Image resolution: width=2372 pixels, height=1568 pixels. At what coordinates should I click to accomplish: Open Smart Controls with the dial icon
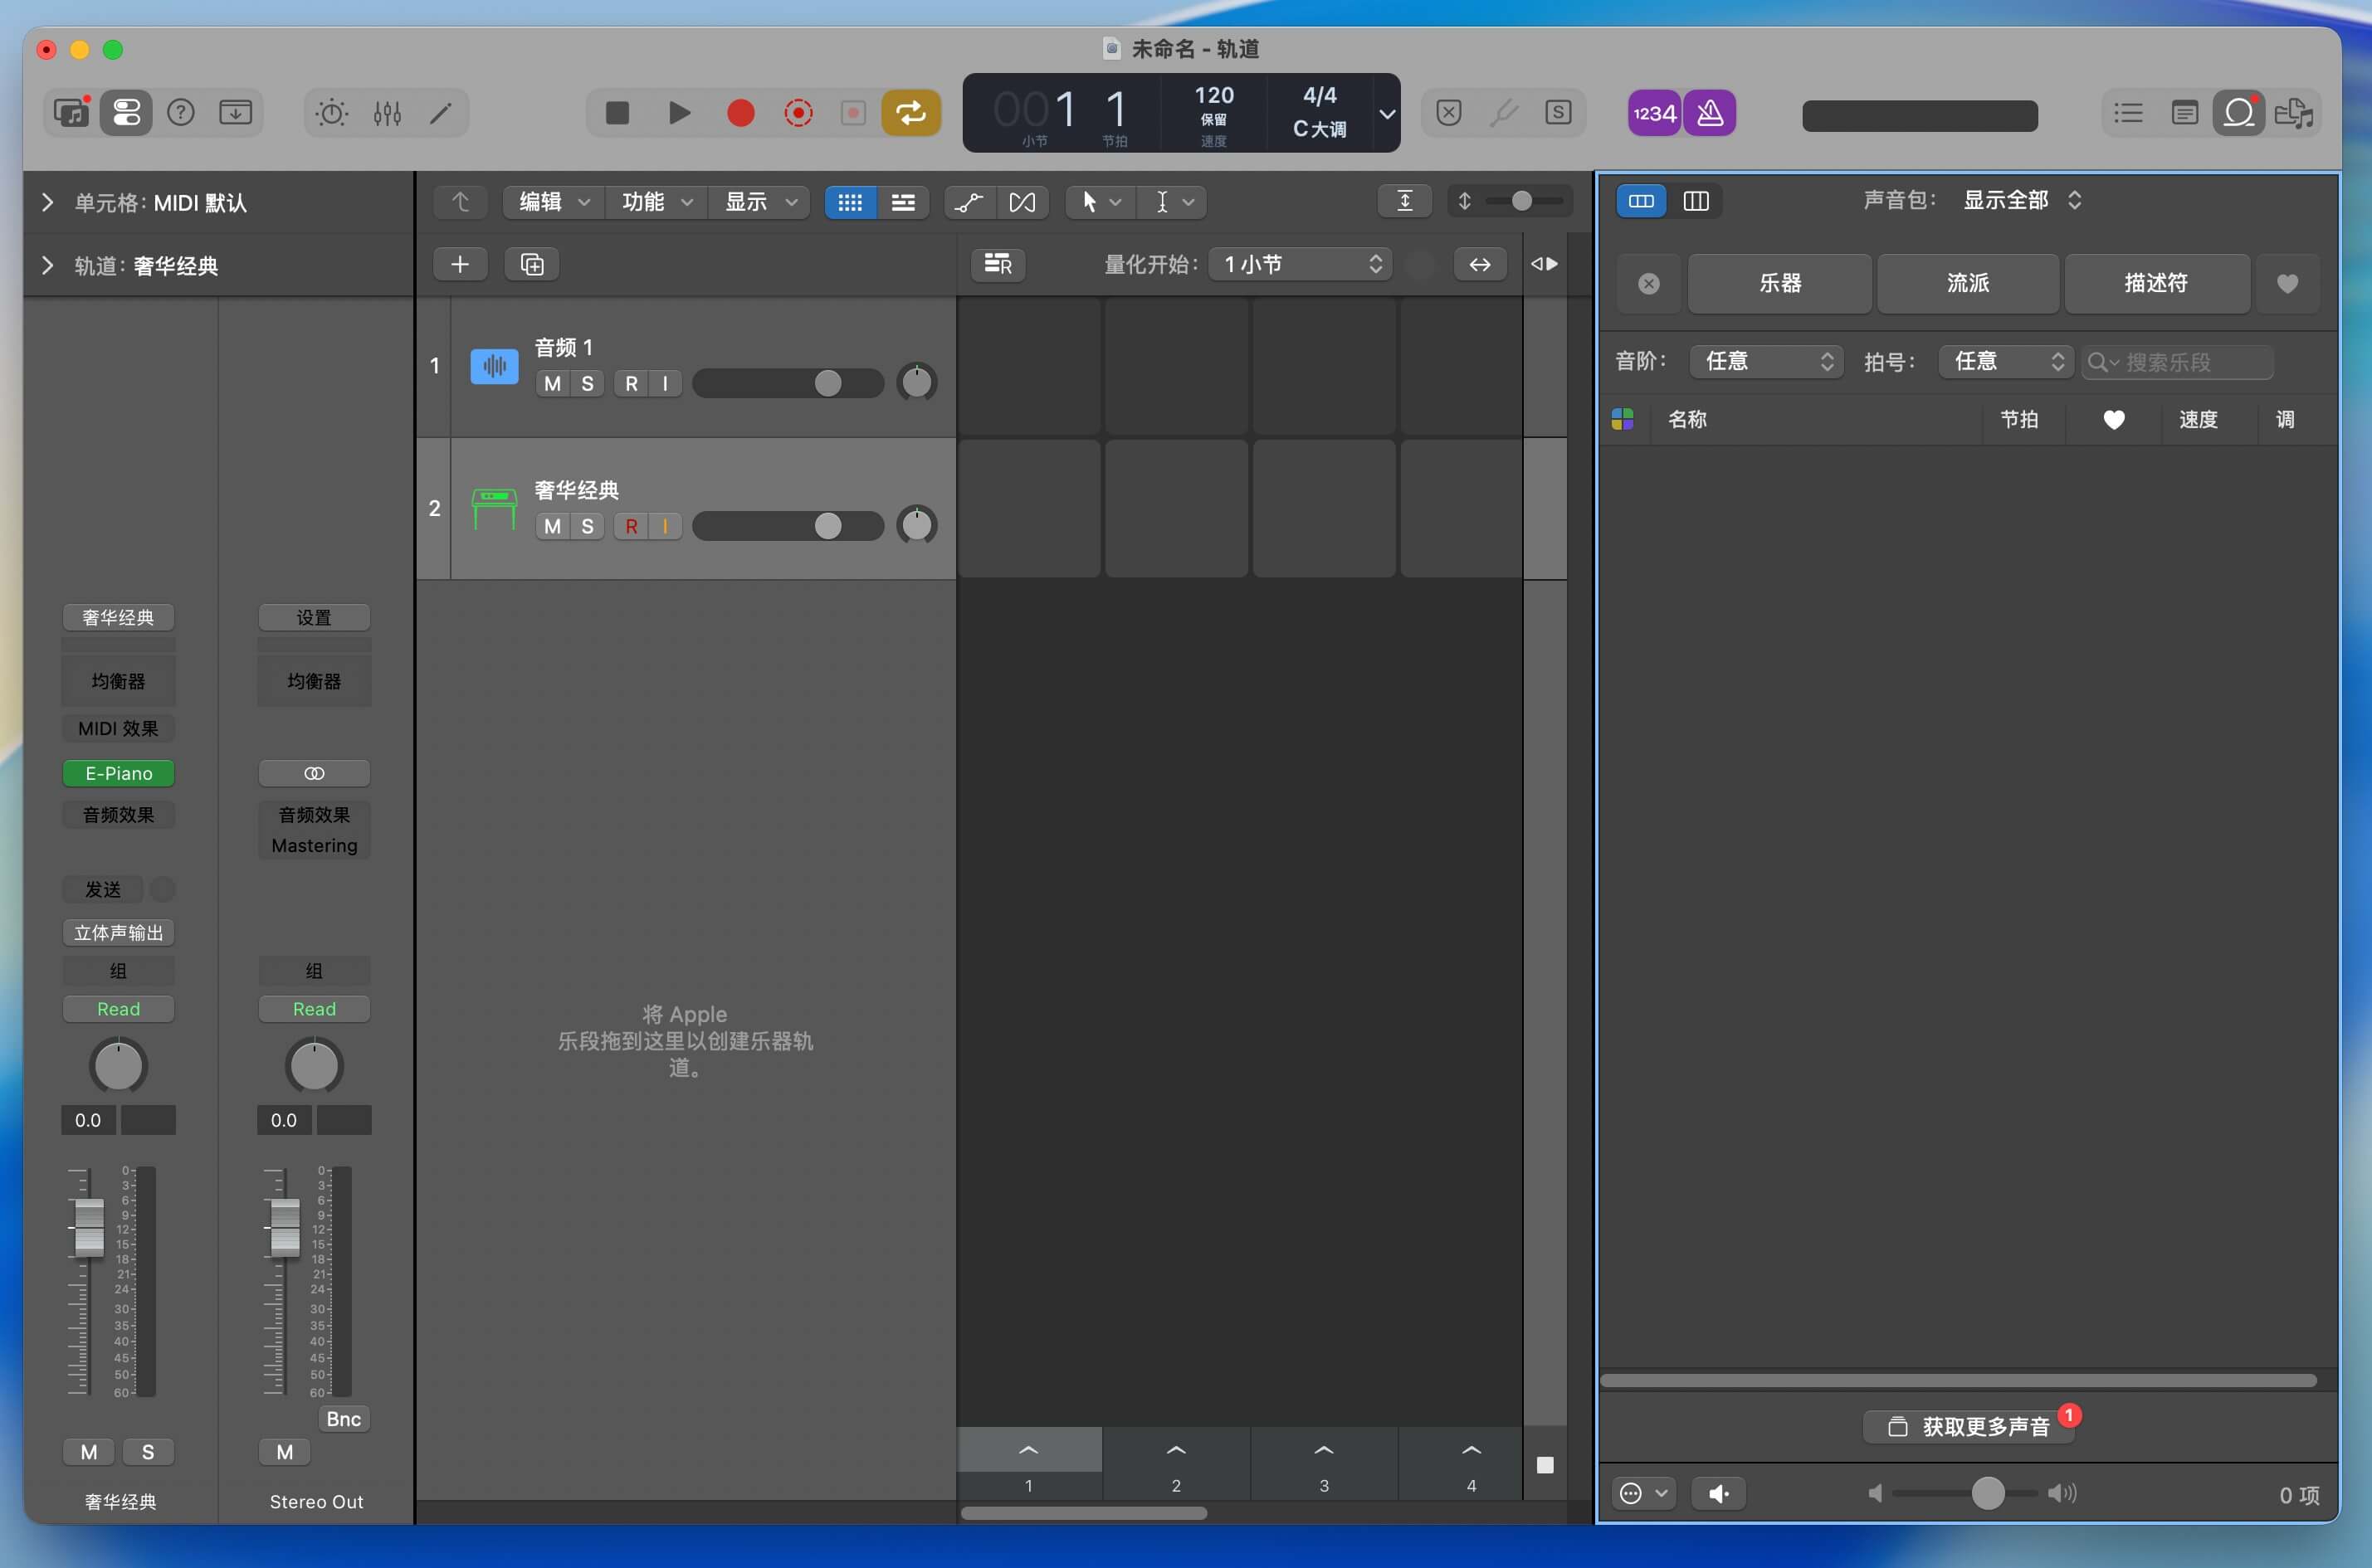pyautogui.click(x=332, y=113)
